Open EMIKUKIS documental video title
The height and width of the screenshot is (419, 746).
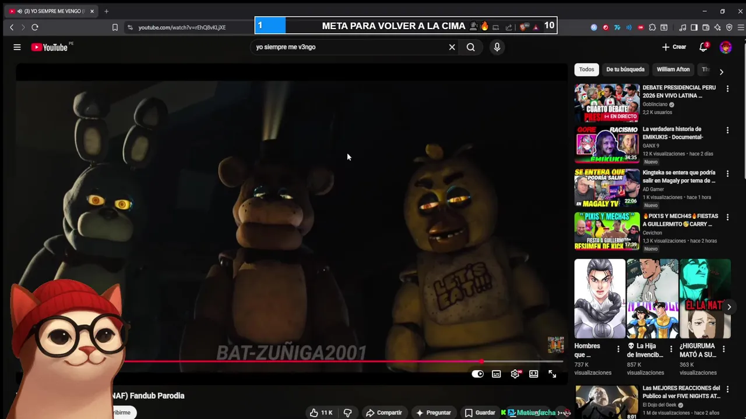coord(673,133)
